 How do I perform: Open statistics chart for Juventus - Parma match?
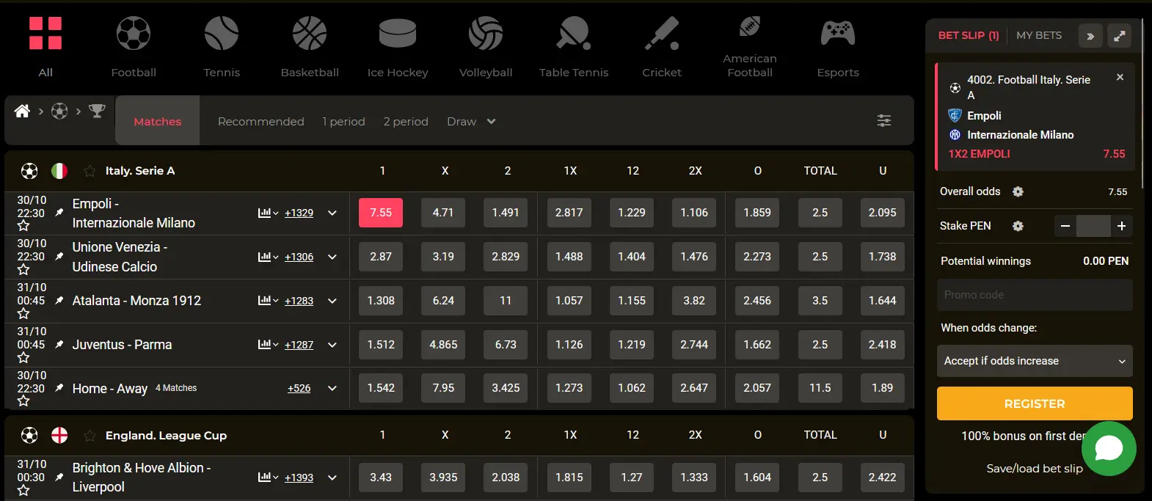[x=268, y=345]
